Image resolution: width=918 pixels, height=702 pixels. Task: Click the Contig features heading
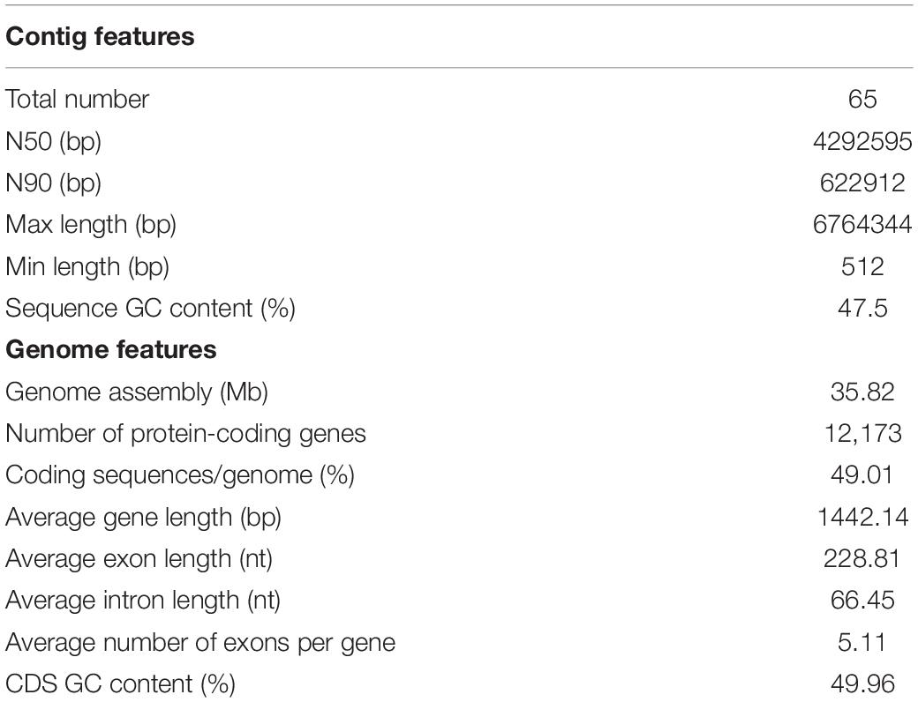point(100,37)
